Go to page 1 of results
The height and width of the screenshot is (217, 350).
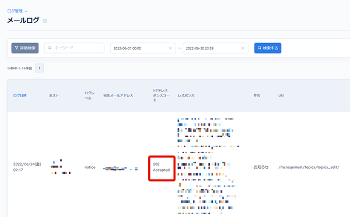39,68
